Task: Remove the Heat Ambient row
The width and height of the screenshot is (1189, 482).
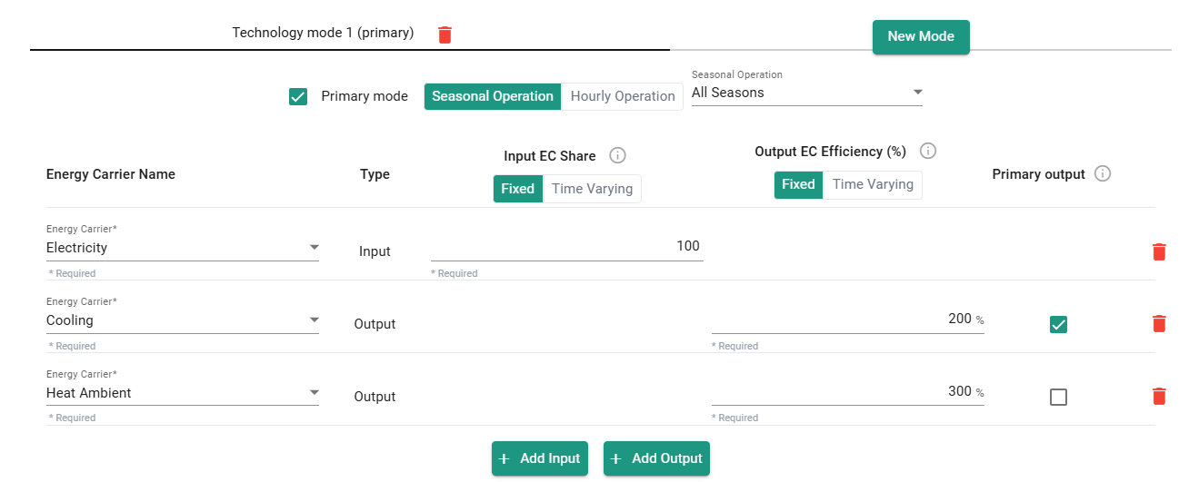Action: click(x=1159, y=397)
